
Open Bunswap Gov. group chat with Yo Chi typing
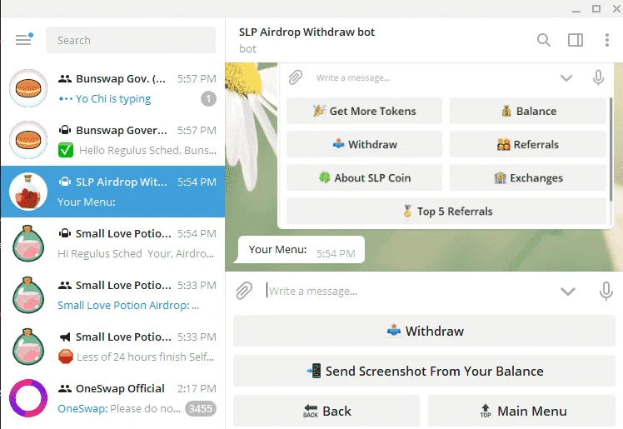pos(112,88)
